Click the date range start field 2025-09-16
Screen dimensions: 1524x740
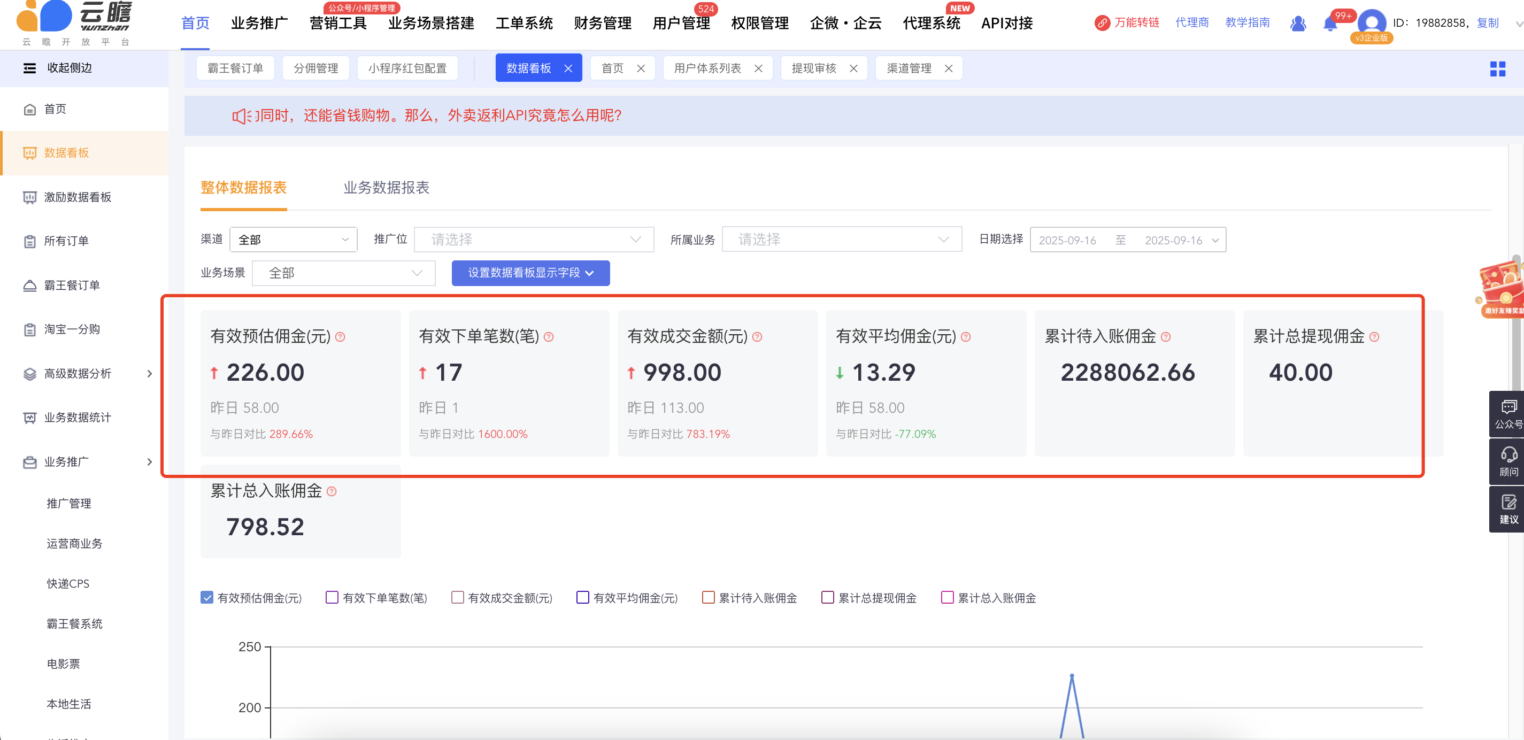point(1067,240)
